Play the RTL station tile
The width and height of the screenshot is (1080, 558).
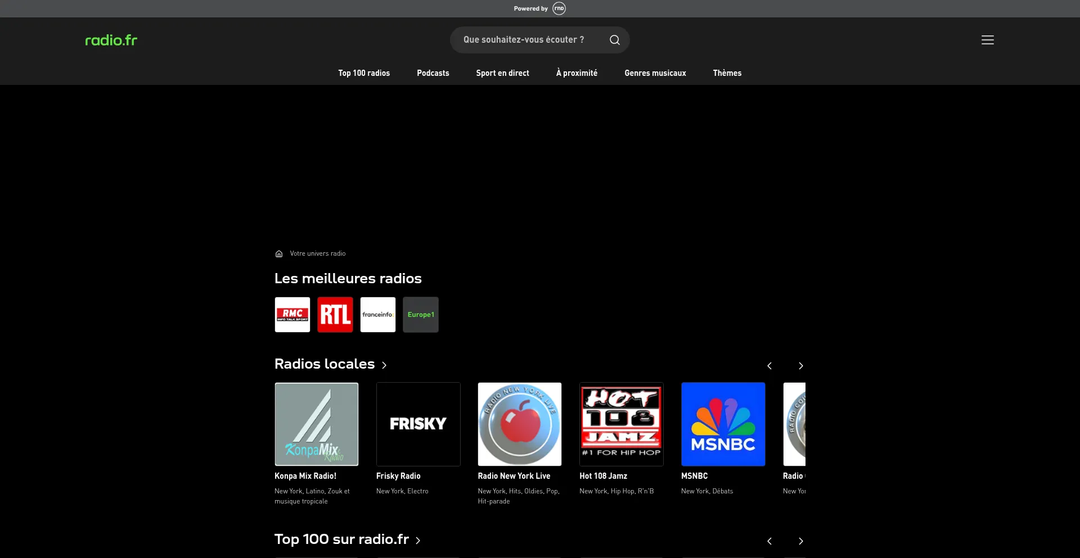tap(335, 315)
